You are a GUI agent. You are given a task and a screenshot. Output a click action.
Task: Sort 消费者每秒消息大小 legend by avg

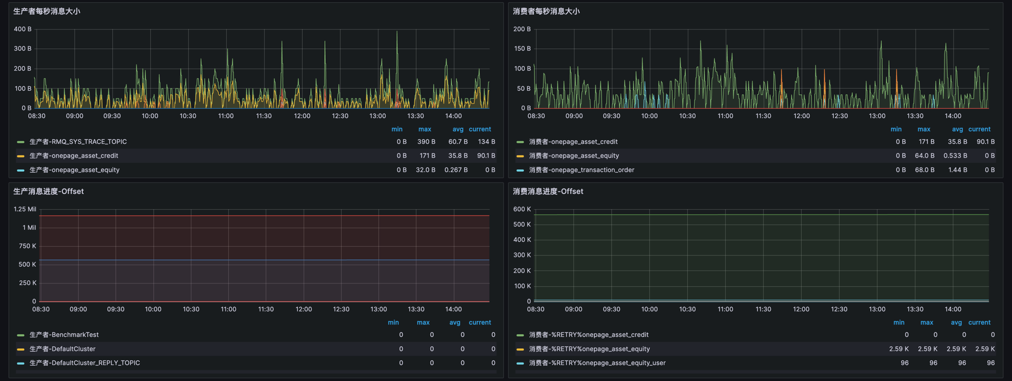(x=958, y=129)
